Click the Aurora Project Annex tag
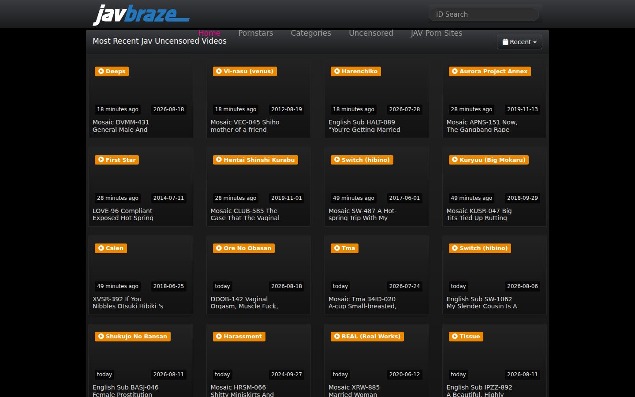 pyautogui.click(x=490, y=71)
